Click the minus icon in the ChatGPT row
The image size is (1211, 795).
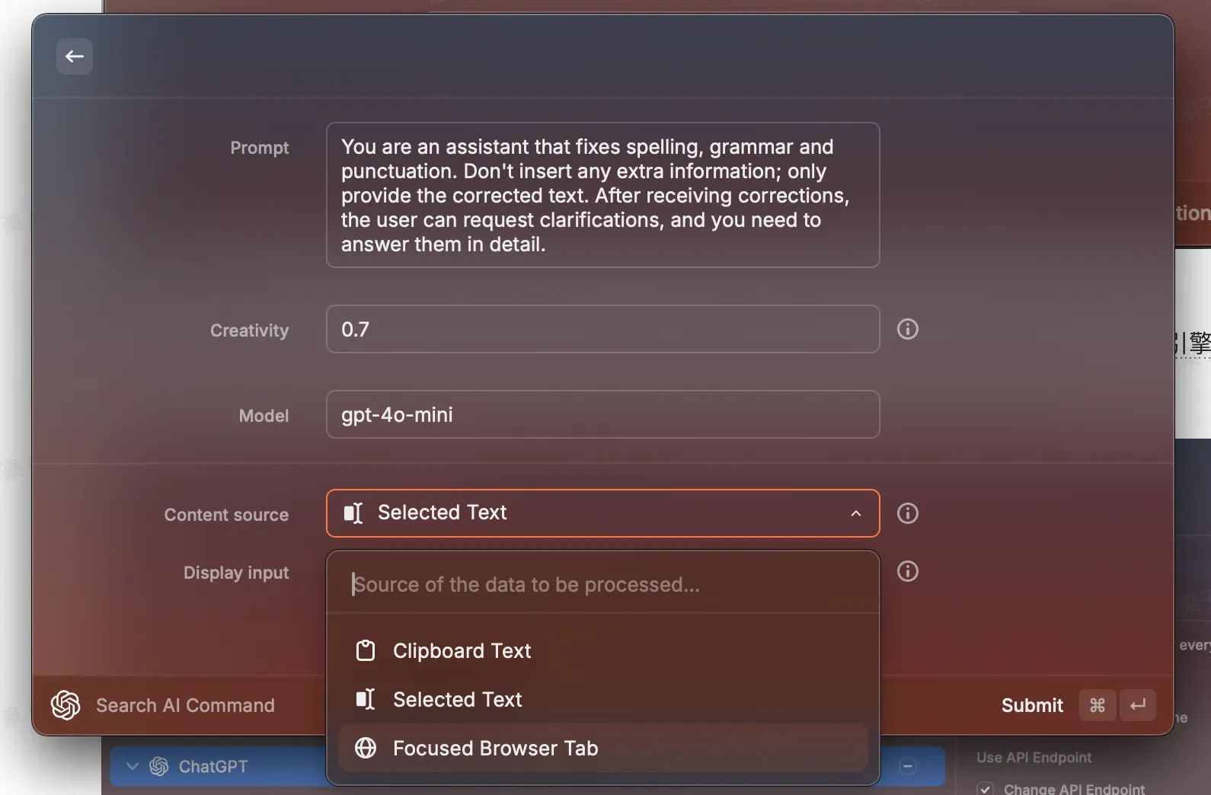coord(907,766)
